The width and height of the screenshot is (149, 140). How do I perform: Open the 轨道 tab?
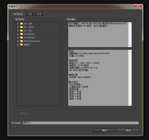[39, 14]
